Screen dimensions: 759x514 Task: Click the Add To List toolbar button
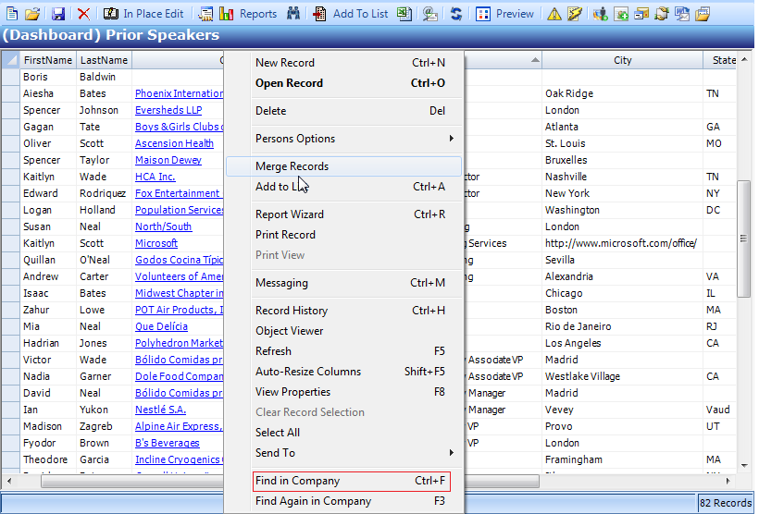click(x=351, y=14)
